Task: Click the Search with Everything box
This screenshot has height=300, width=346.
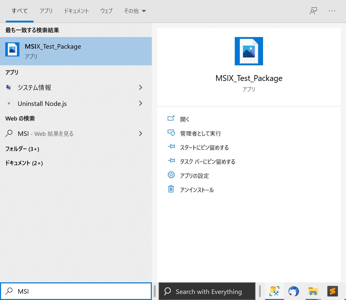Action: point(207,291)
